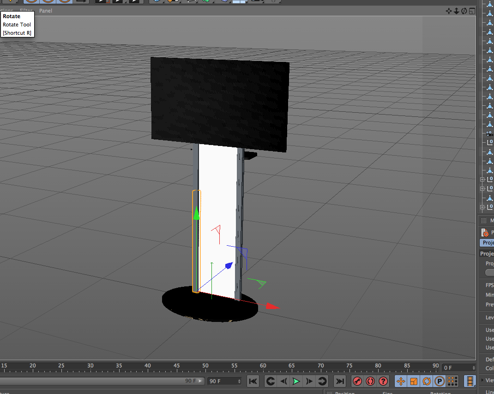Jump to the animation start
Image resolution: width=494 pixels, height=394 pixels.
click(x=253, y=381)
